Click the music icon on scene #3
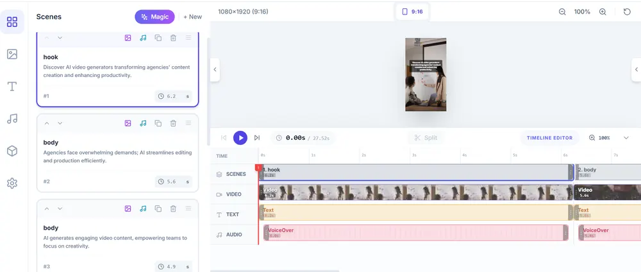This screenshot has width=641, height=272. 143,208
